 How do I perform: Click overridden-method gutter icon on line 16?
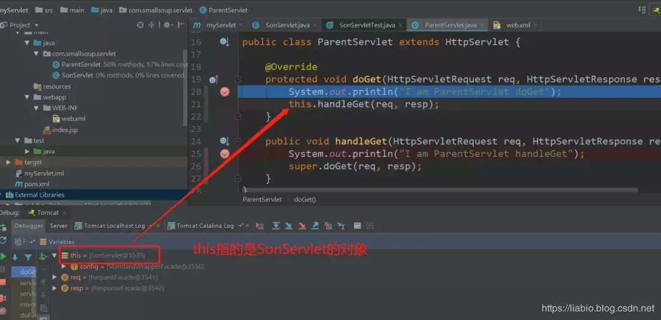pos(225,42)
